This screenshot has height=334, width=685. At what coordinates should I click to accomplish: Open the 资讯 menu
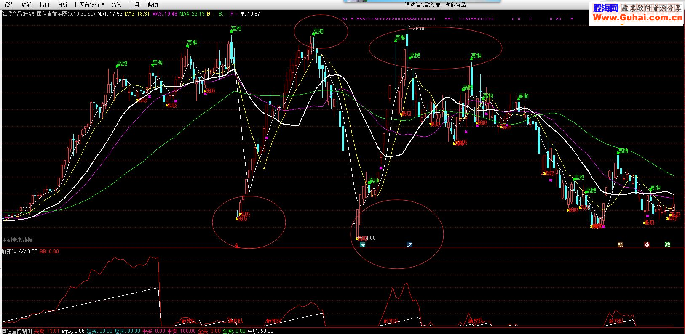coord(116,5)
